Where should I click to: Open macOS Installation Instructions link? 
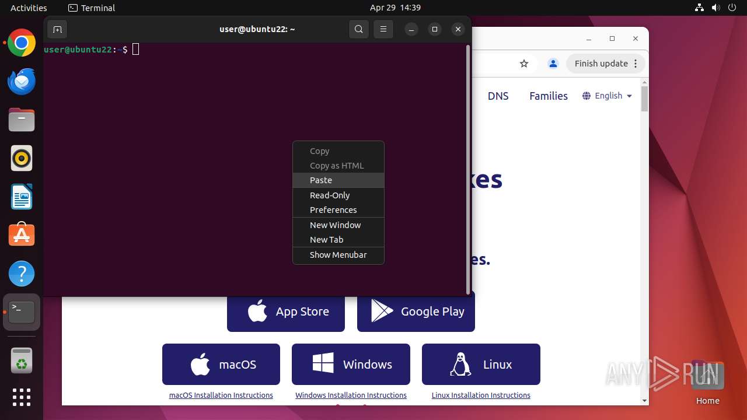point(221,395)
